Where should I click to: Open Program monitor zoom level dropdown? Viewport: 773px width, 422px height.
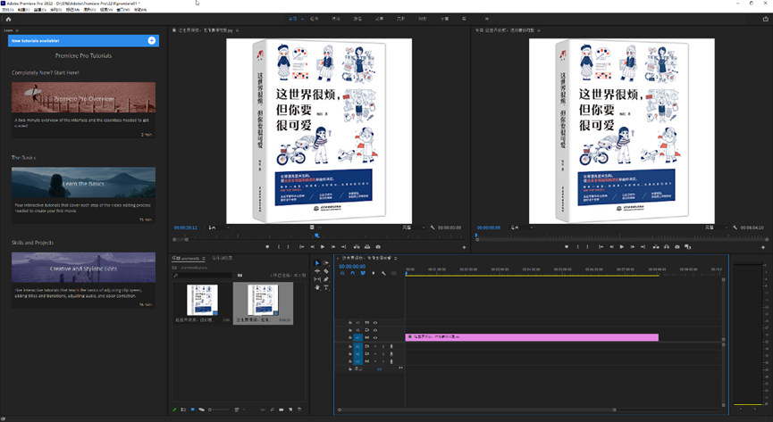point(522,228)
